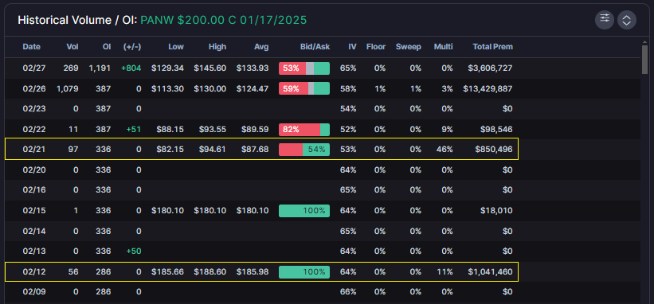Sort by the Floor column header
The width and height of the screenshot is (654, 304).
pyautogui.click(x=376, y=47)
